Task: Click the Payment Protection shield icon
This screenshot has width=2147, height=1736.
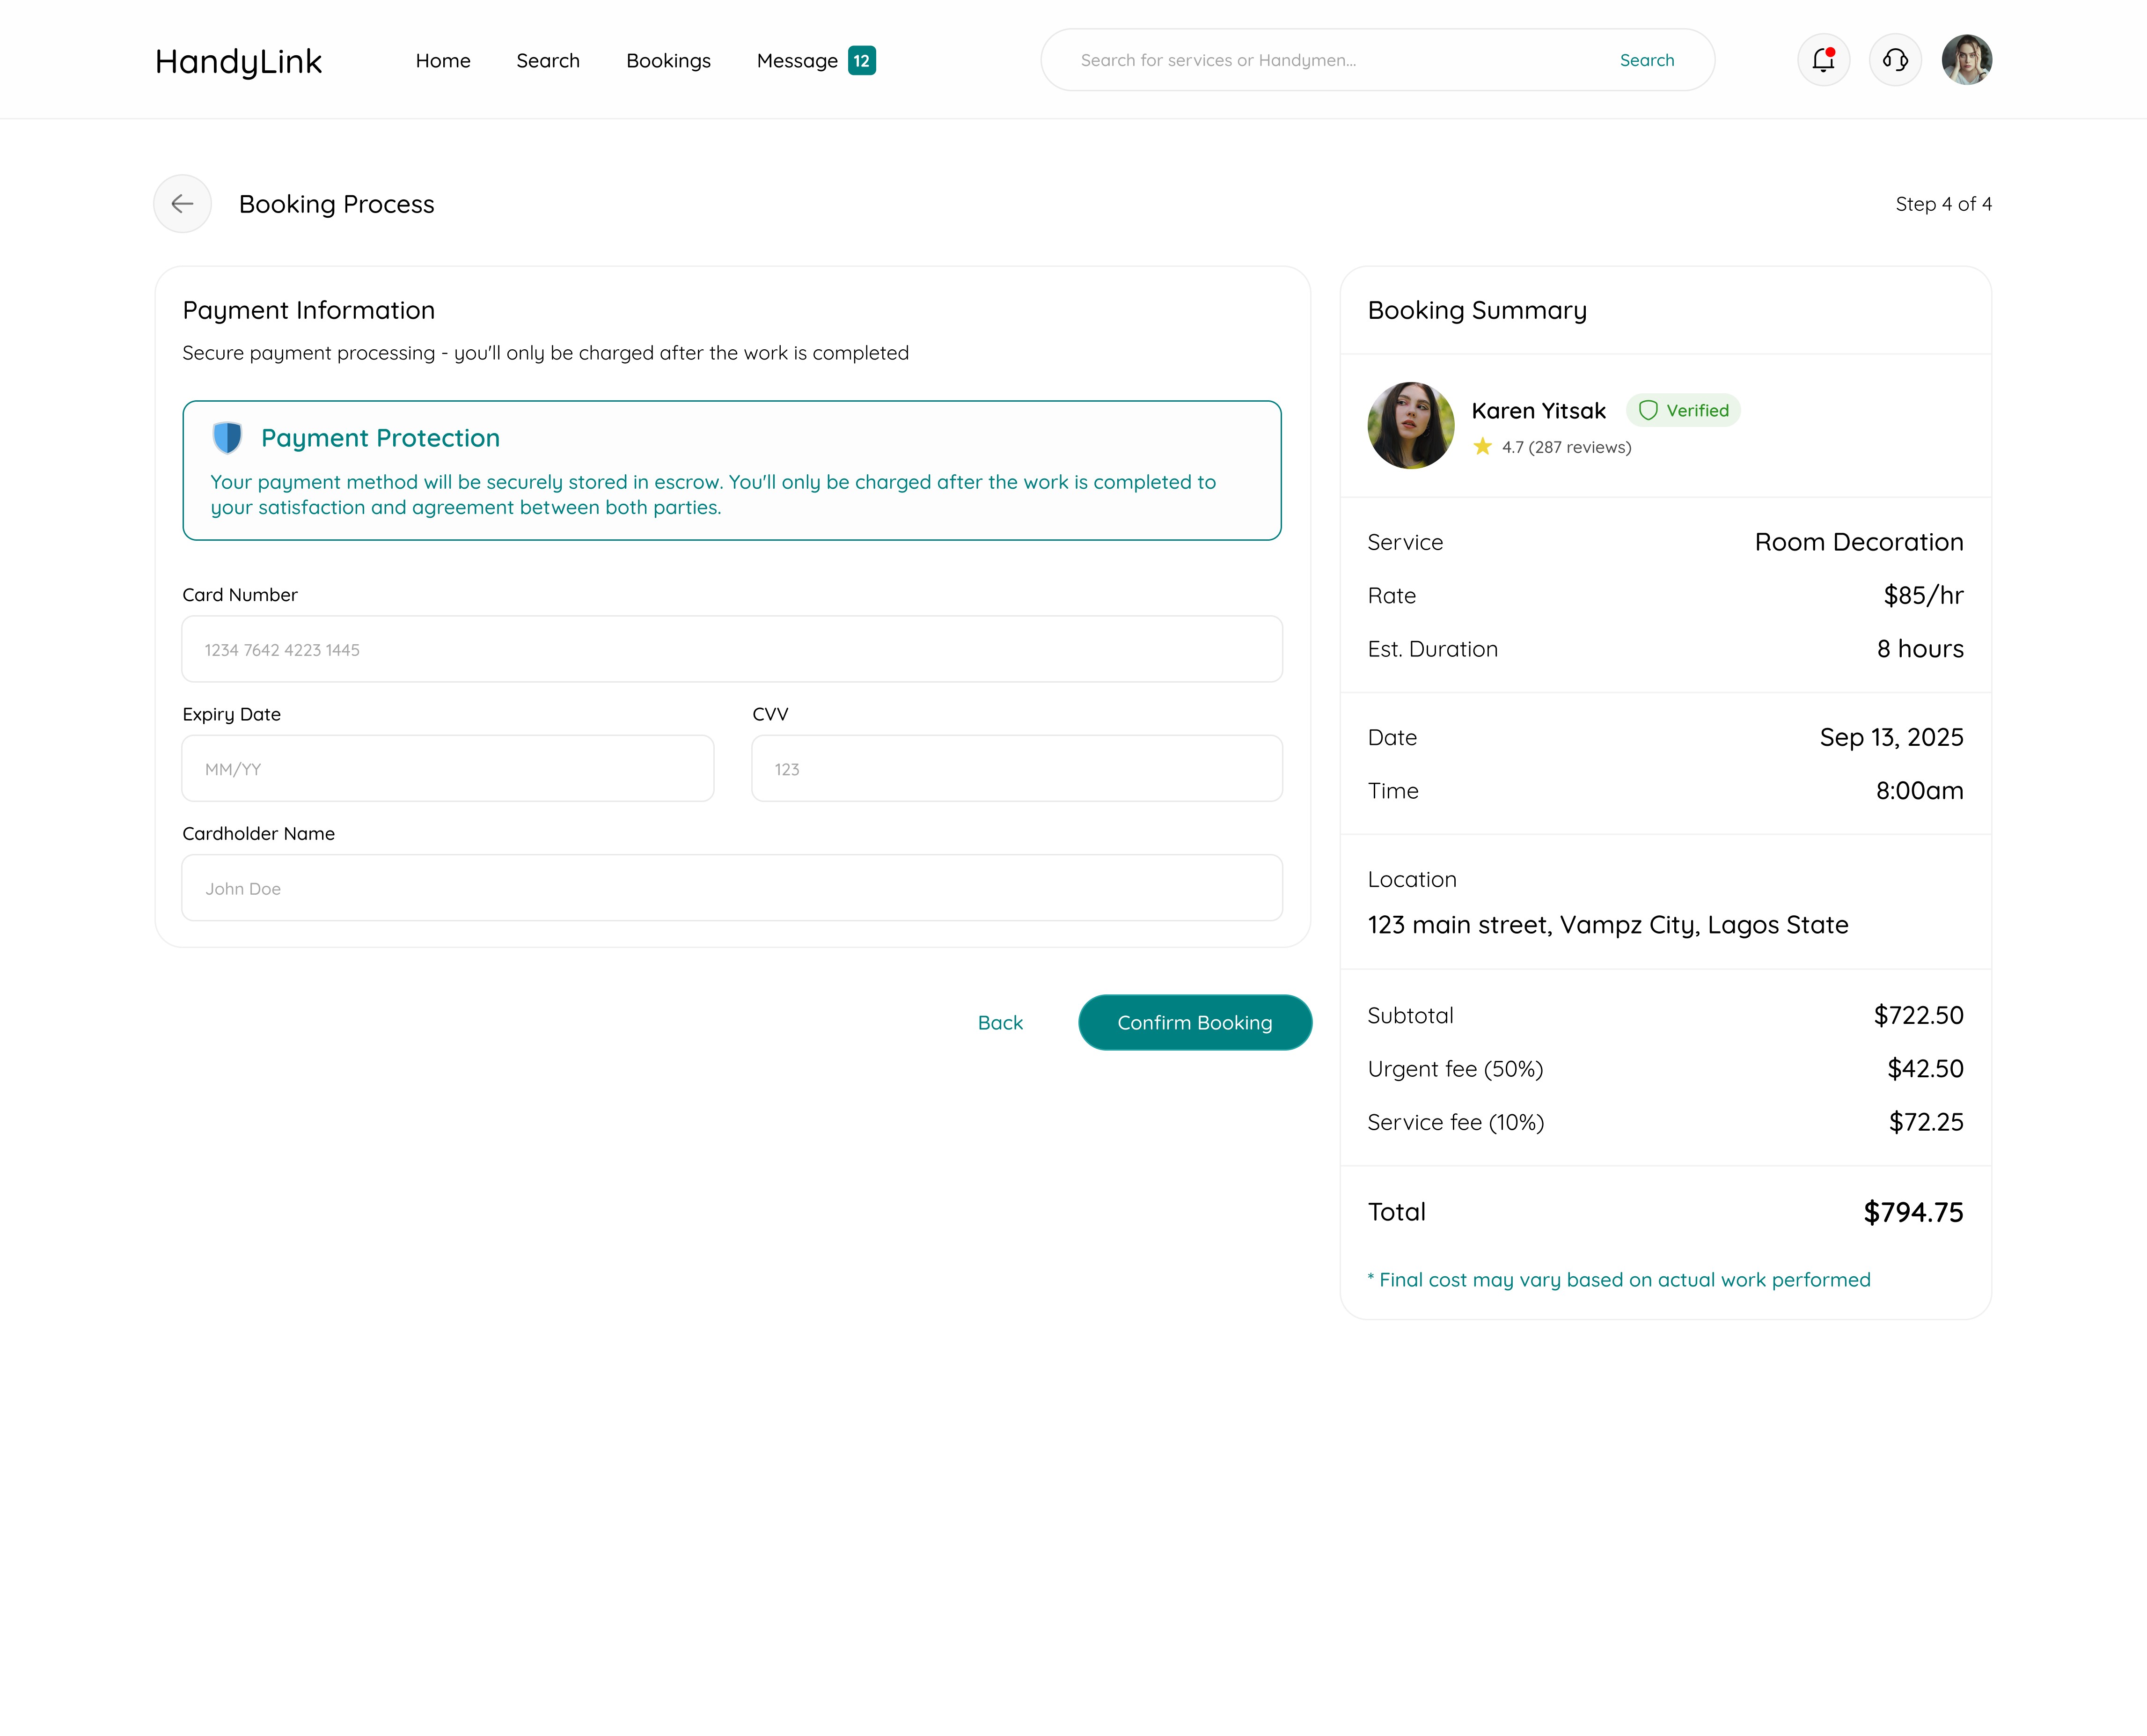Action: tap(228, 437)
